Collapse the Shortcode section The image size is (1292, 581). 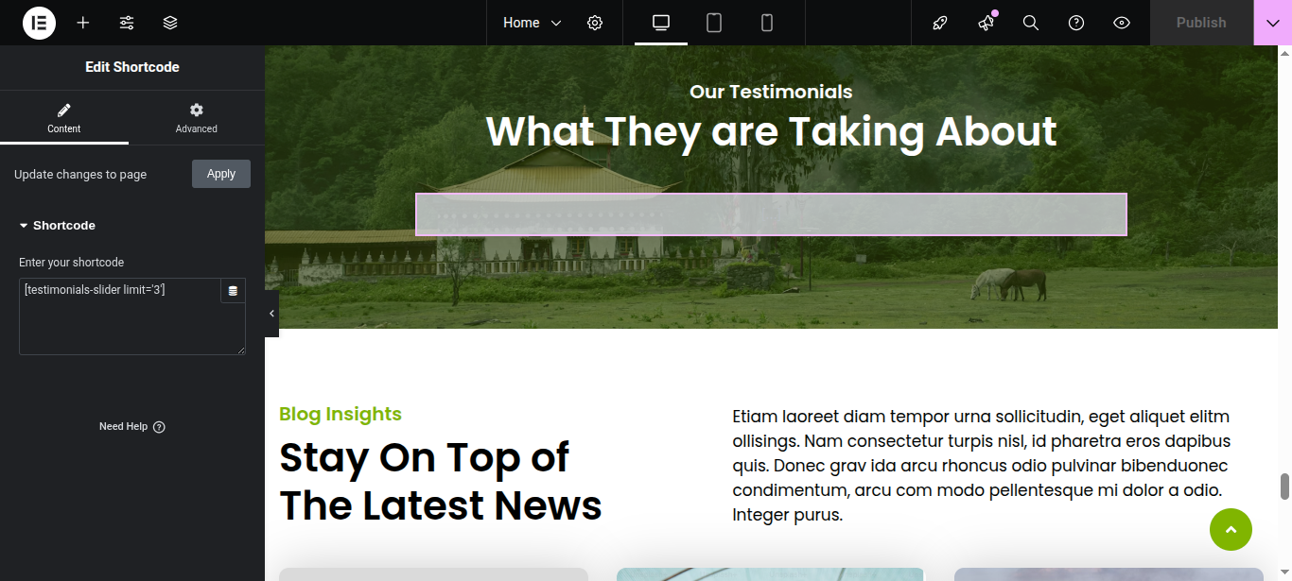pos(58,226)
